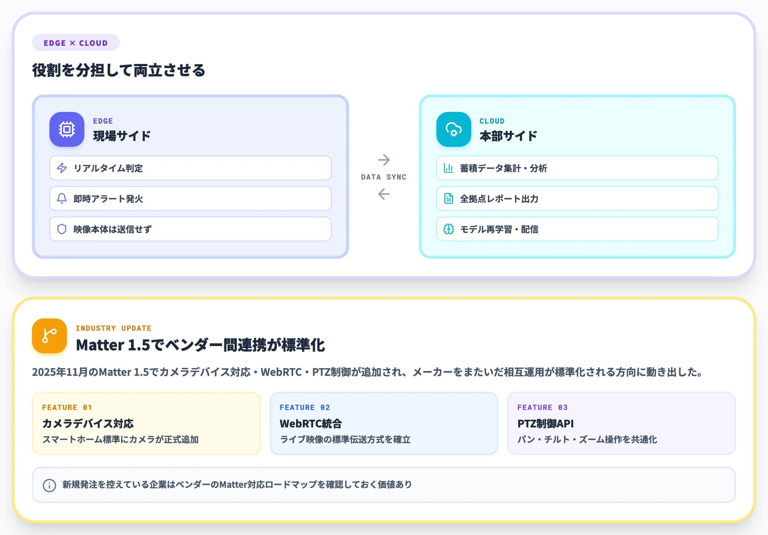Click the orange git-branch icon for INDUSTRY UPDATE
The height and width of the screenshot is (535, 768).
pyautogui.click(x=49, y=336)
